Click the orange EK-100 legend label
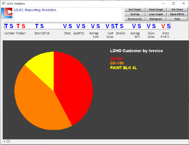This screenshot has width=189, height=145. tap(117, 63)
